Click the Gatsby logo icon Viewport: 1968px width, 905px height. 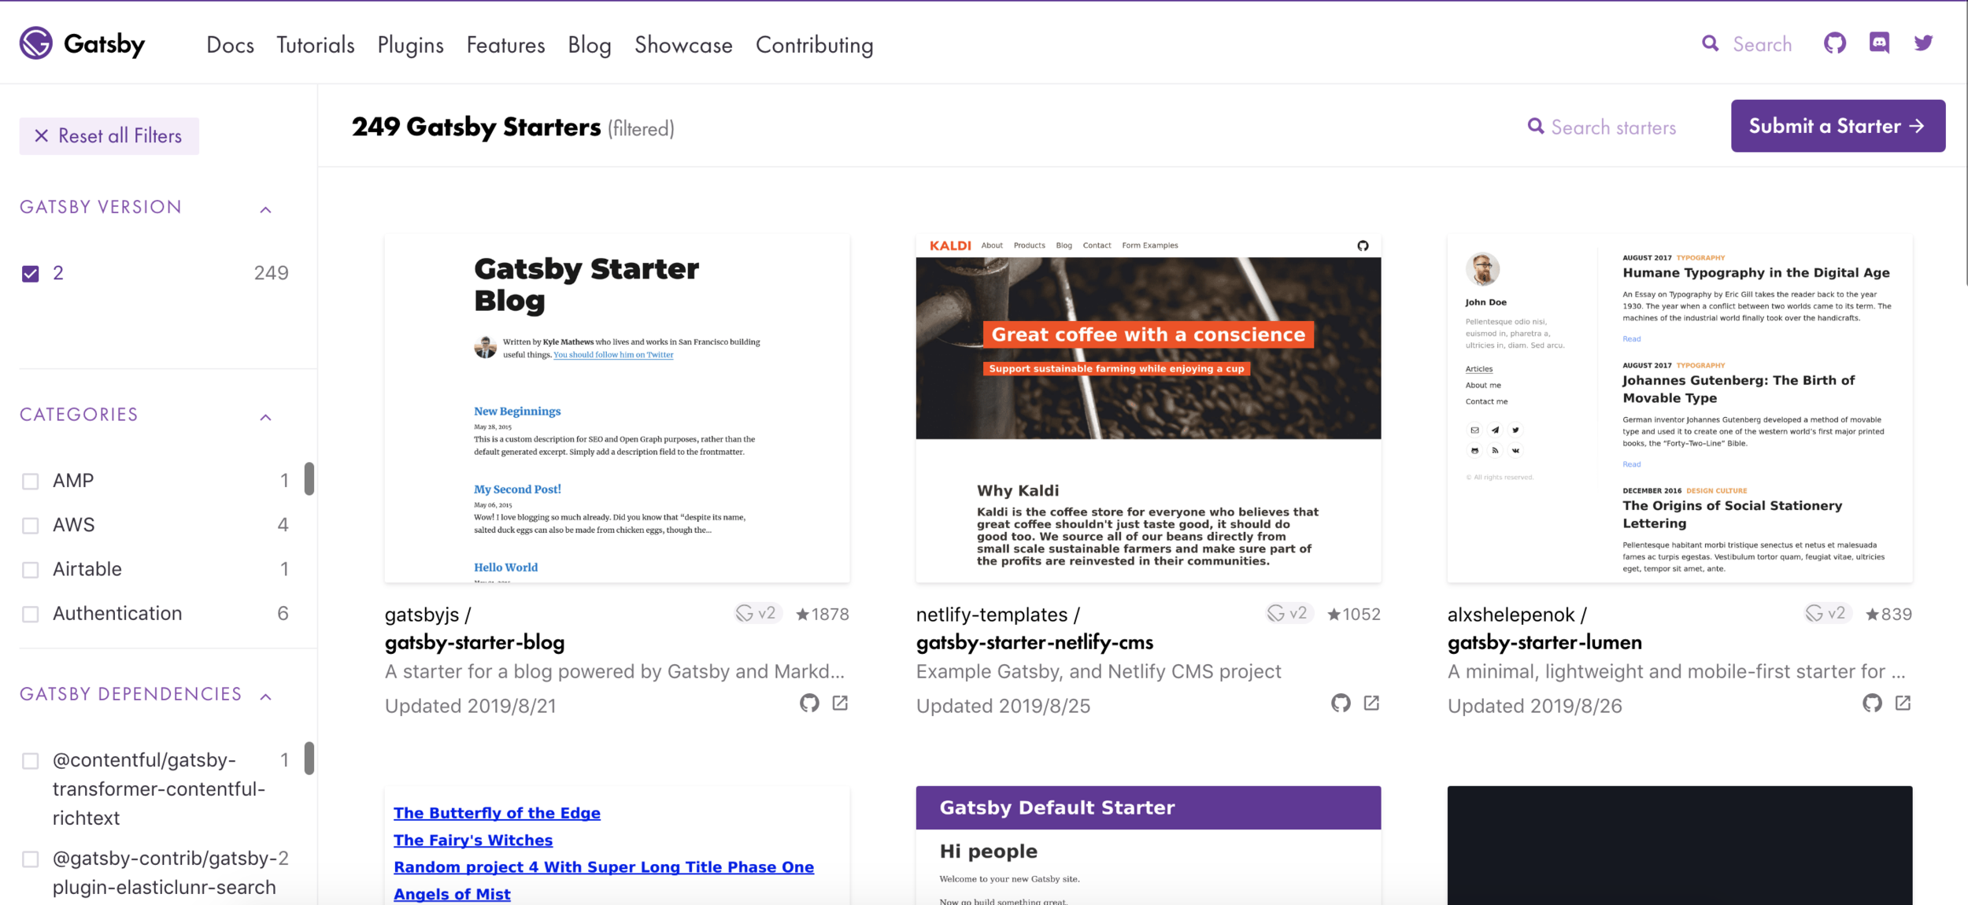point(36,43)
